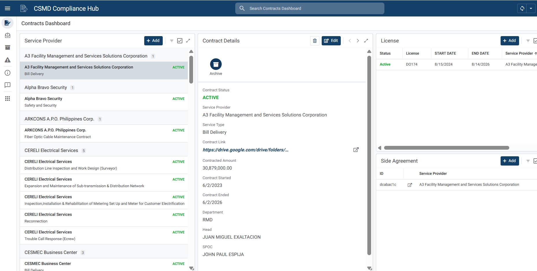Click Add button in License panel

510,41
